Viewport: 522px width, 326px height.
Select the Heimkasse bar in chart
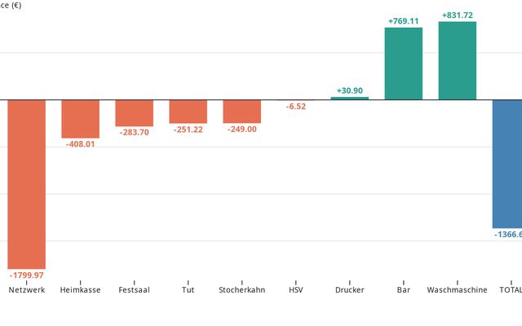80,119
